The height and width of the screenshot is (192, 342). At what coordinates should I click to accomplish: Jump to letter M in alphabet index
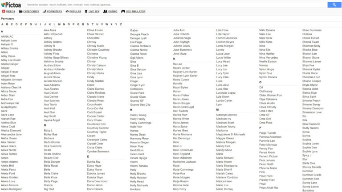59,24
